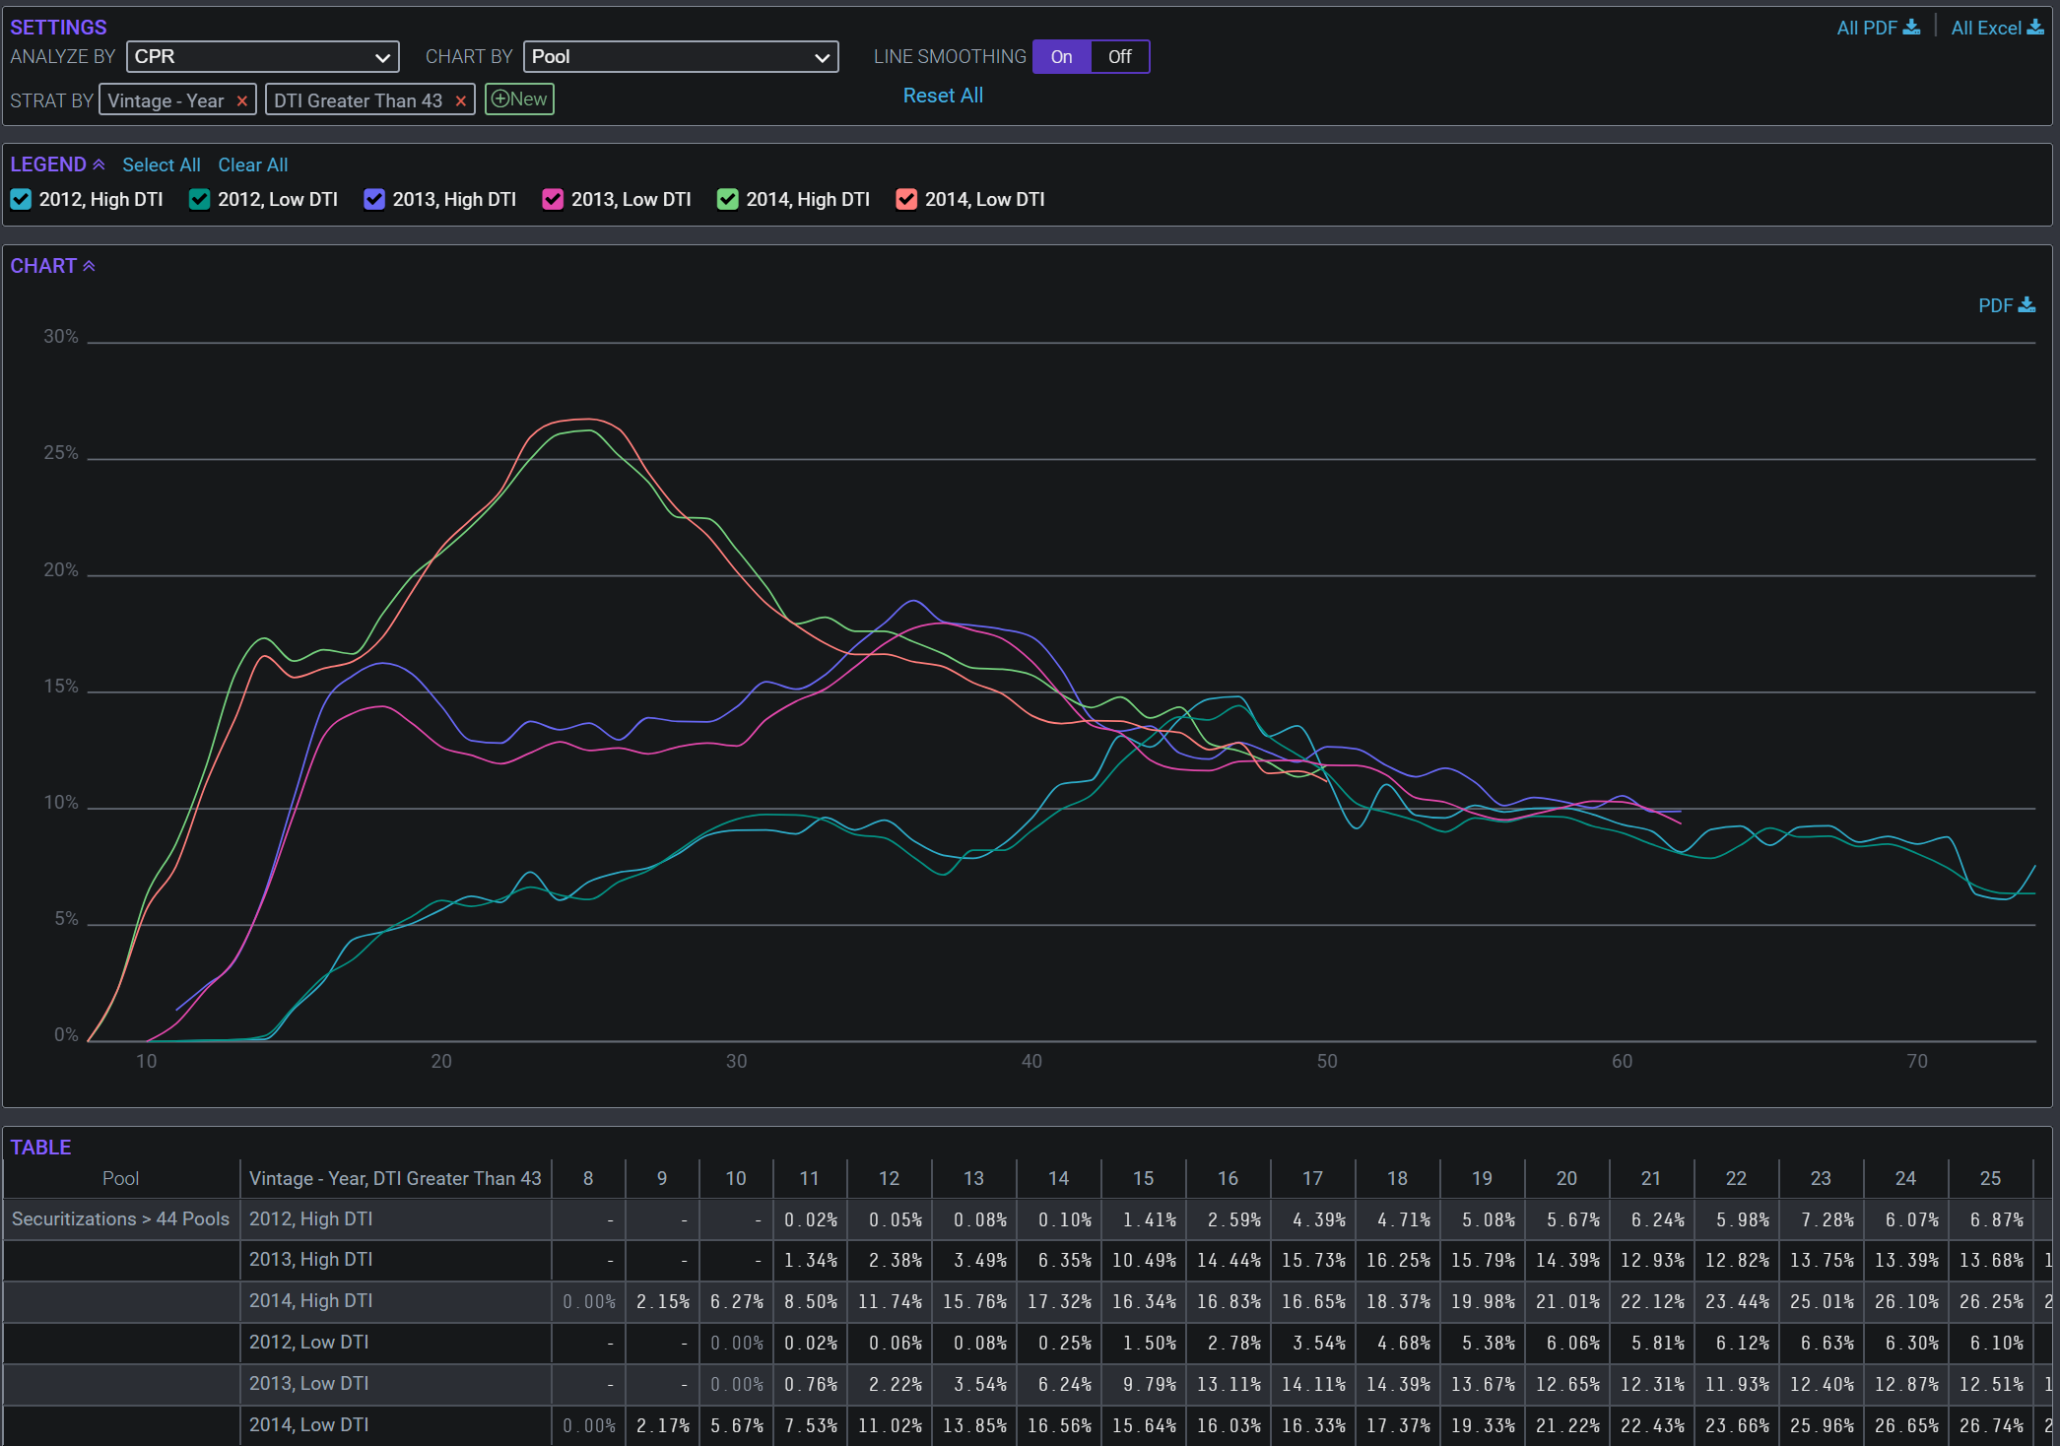
Task: Open Chart By Pool dropdown
Action: click(x=680, y=57)
